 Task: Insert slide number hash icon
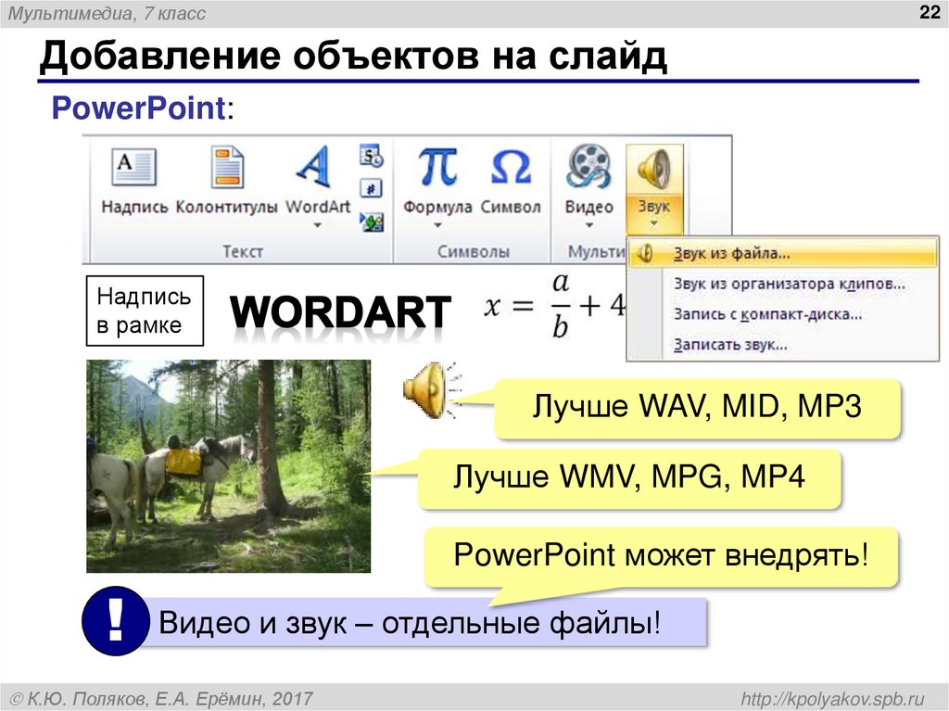click(371, 188)
